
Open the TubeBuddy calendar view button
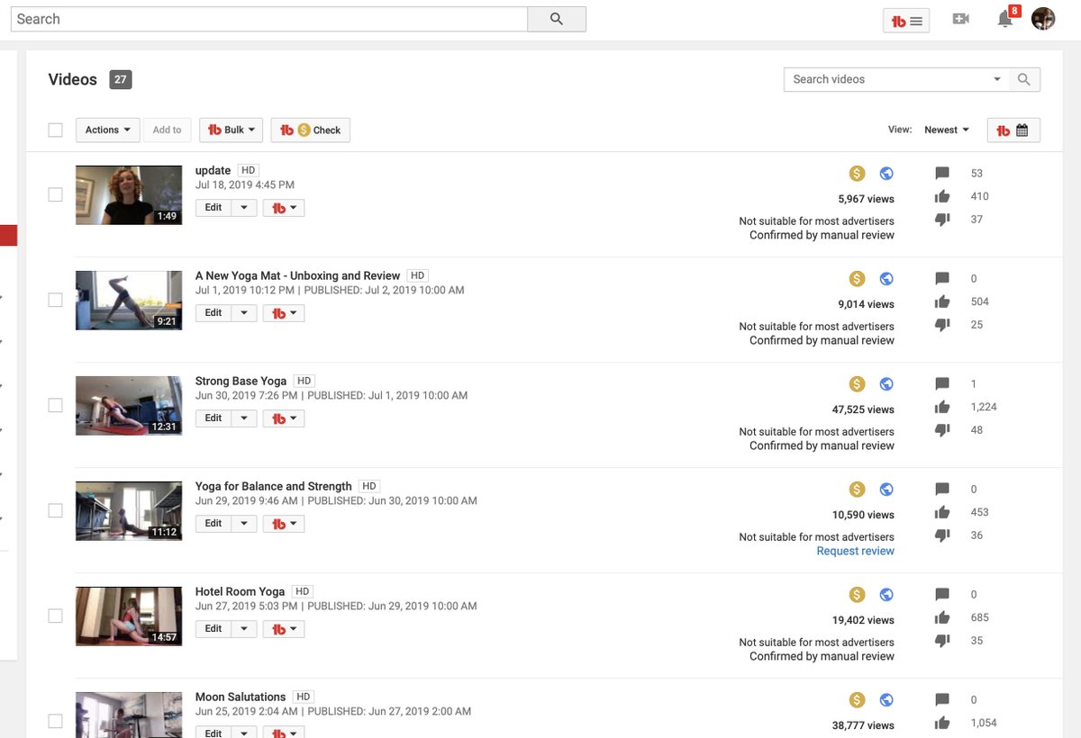(x=1013, y=130)
